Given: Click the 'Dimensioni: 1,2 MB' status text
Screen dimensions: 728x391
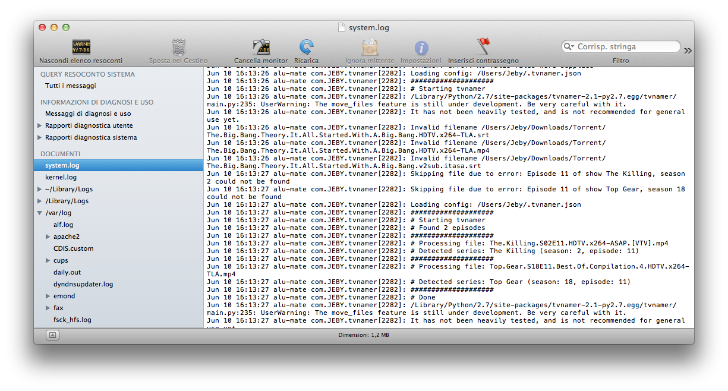Looking at the screenshot, I should [x=364, y=335].
